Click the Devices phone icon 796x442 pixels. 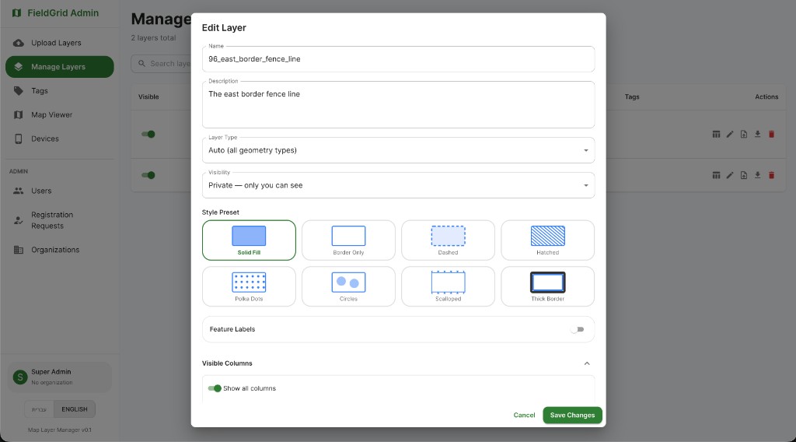pyautogui.click(x=19, y=139)
